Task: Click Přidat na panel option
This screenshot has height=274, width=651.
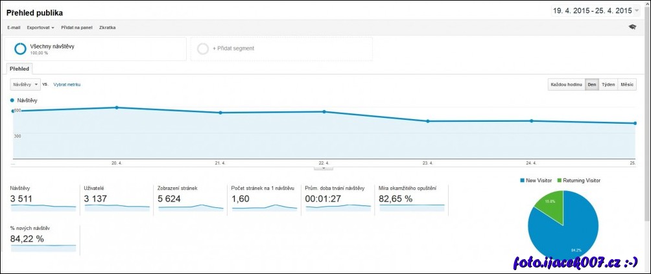Action: click(x=77, y=28)
